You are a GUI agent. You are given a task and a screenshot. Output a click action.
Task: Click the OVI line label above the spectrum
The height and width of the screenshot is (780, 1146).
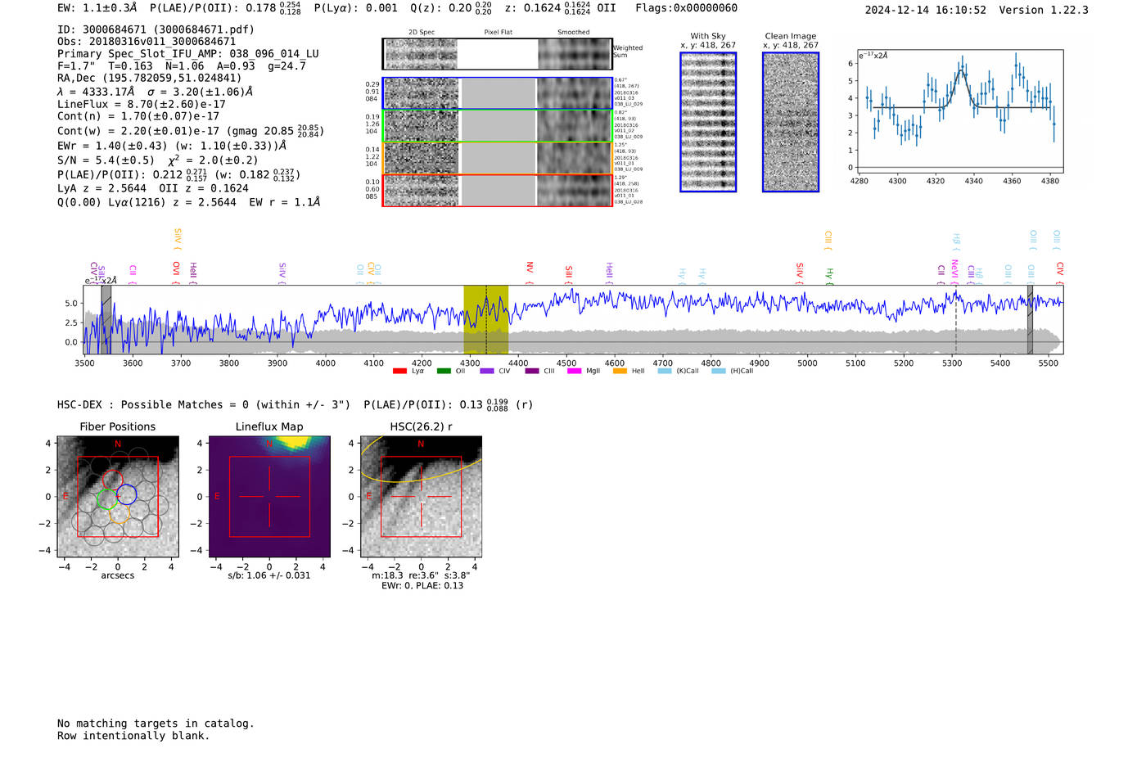(176, 268)
